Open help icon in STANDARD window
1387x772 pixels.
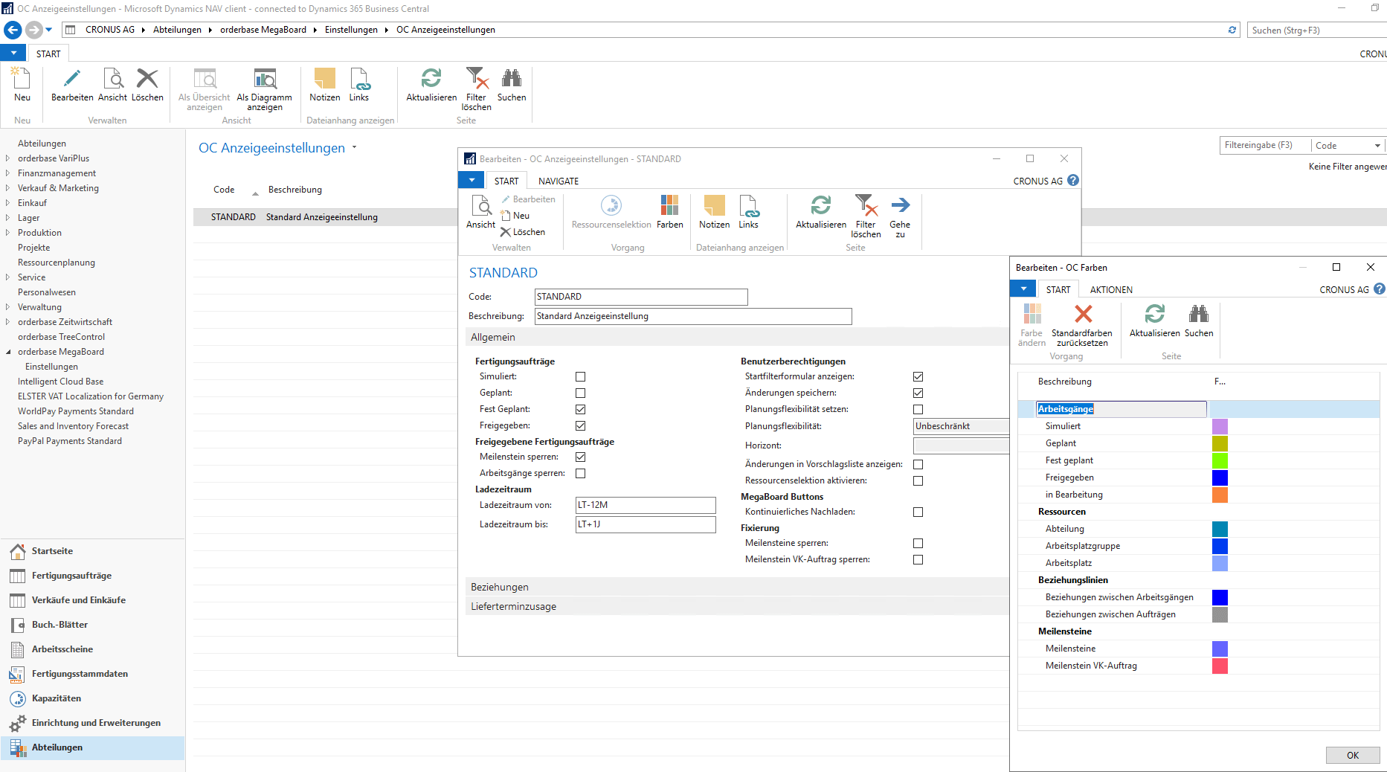(1073, 180)
